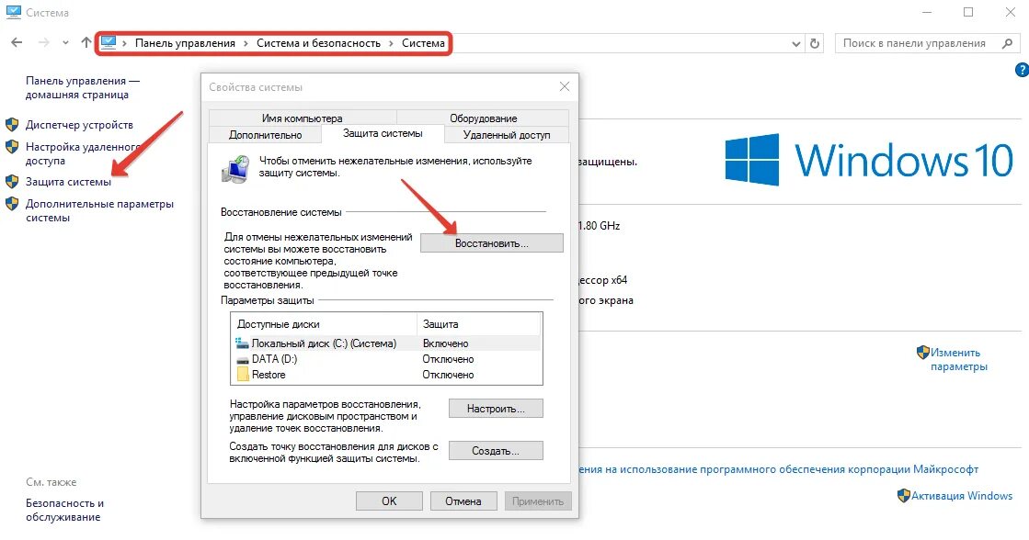Click shield icon beside 'Активация Windows'
Image resolution: width=1029 pixels, height=540 pixels.
[x=904, y=495]
